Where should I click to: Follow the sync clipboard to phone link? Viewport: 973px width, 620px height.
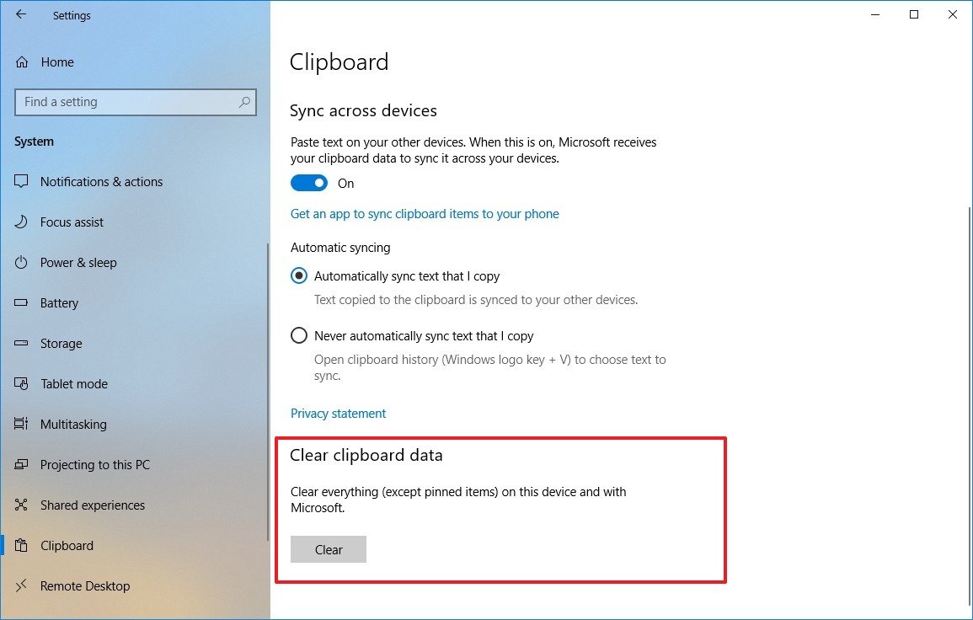tap(425, 213)
